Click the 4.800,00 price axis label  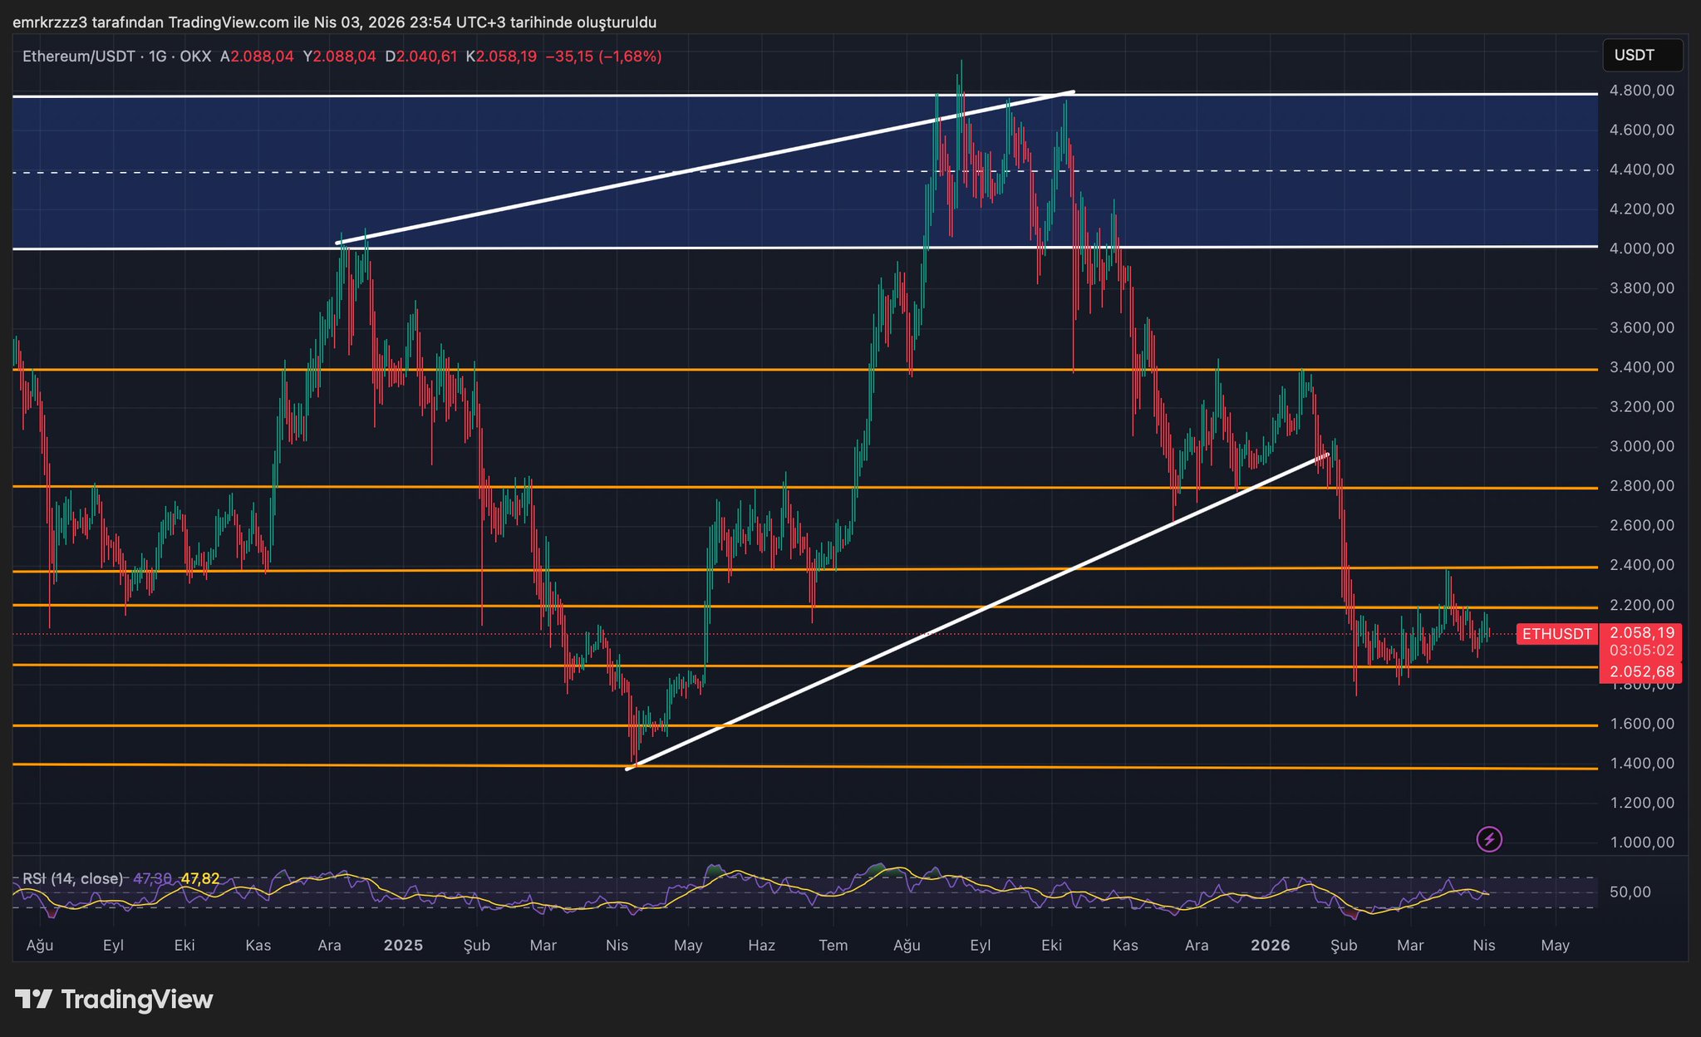[1641, 90]
